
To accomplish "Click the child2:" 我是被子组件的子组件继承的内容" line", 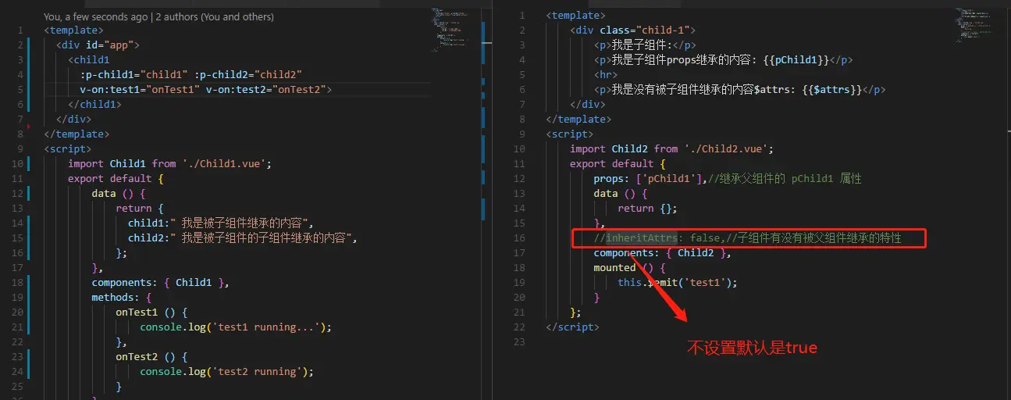I will [x=243, y=238].
